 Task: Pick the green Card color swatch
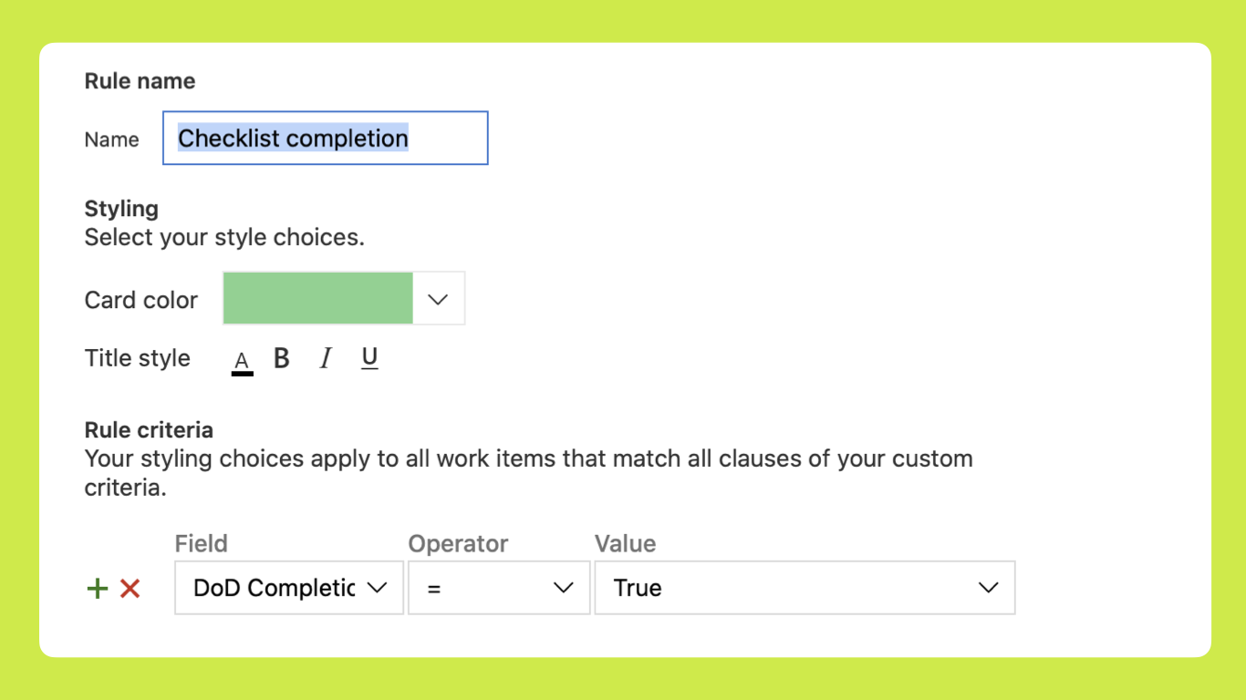pos(318,298)
